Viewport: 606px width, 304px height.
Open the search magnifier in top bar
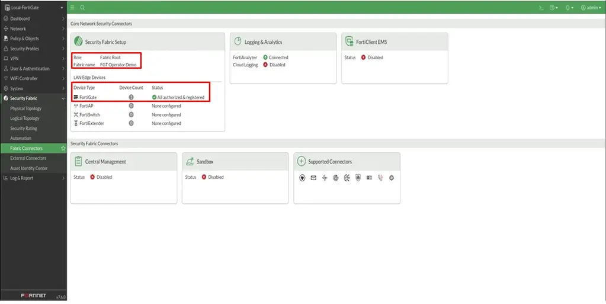82,7
